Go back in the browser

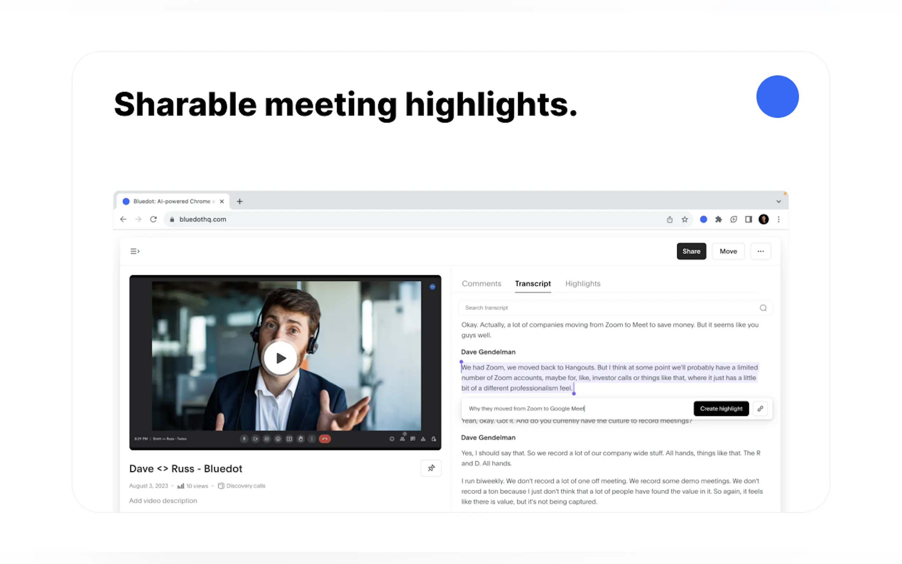point(123,219)
